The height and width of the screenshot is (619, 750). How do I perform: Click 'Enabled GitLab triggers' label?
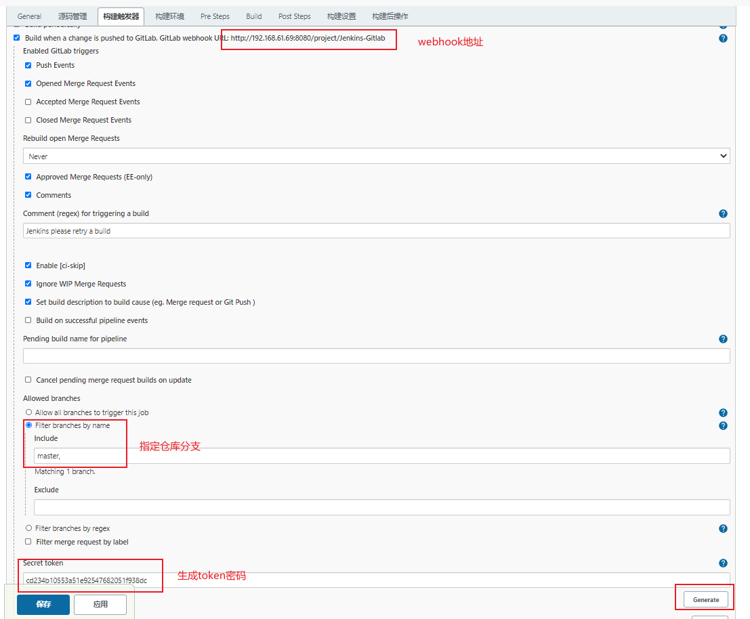coord(61,51)
